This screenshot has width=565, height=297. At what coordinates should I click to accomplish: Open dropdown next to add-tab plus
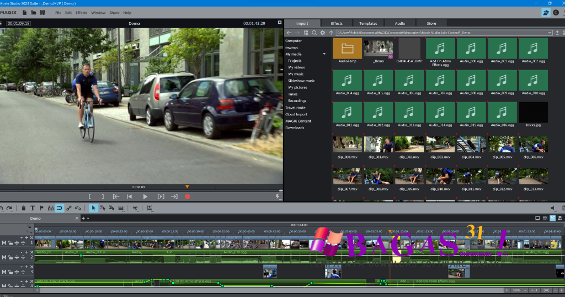(88, 219)
